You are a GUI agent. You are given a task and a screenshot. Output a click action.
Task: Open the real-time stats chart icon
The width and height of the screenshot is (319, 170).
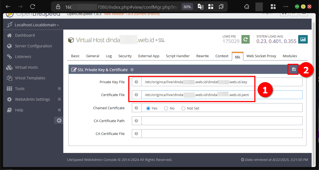pos(303,39)
